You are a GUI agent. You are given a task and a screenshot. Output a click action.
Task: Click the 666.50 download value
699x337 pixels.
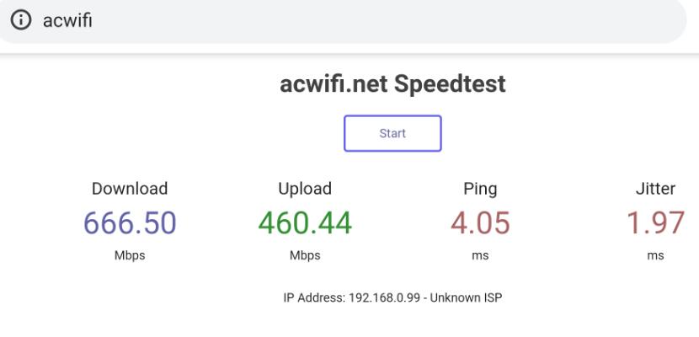coord(130,223)
